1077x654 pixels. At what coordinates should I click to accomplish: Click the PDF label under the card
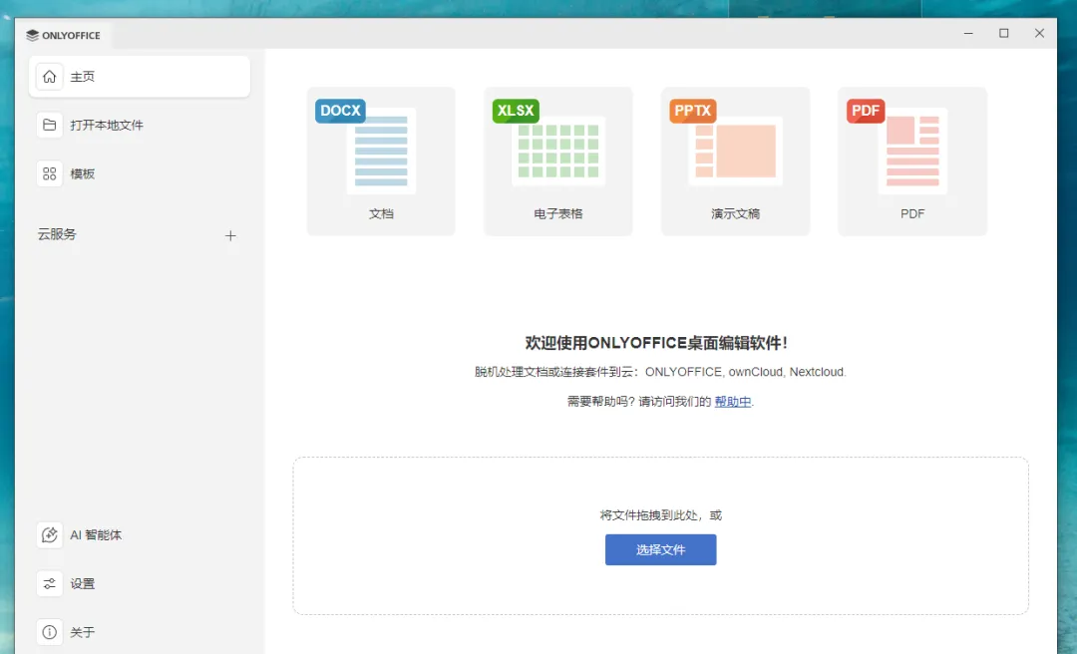[x=912, y=213]
